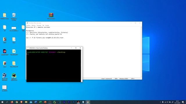186x104 pixels.
Task: Open the Edición menu in Notepad
Action: click(33, 25)
